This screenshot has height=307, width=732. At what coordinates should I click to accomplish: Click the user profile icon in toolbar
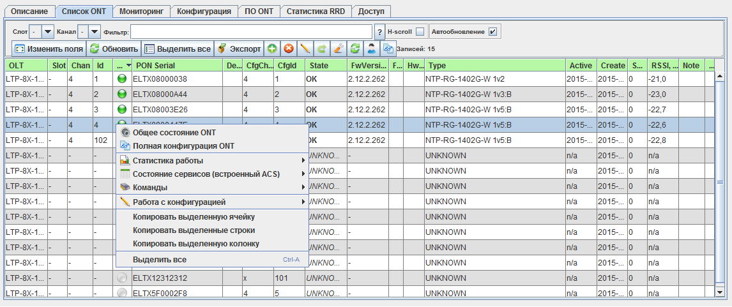tap(371, 49)
